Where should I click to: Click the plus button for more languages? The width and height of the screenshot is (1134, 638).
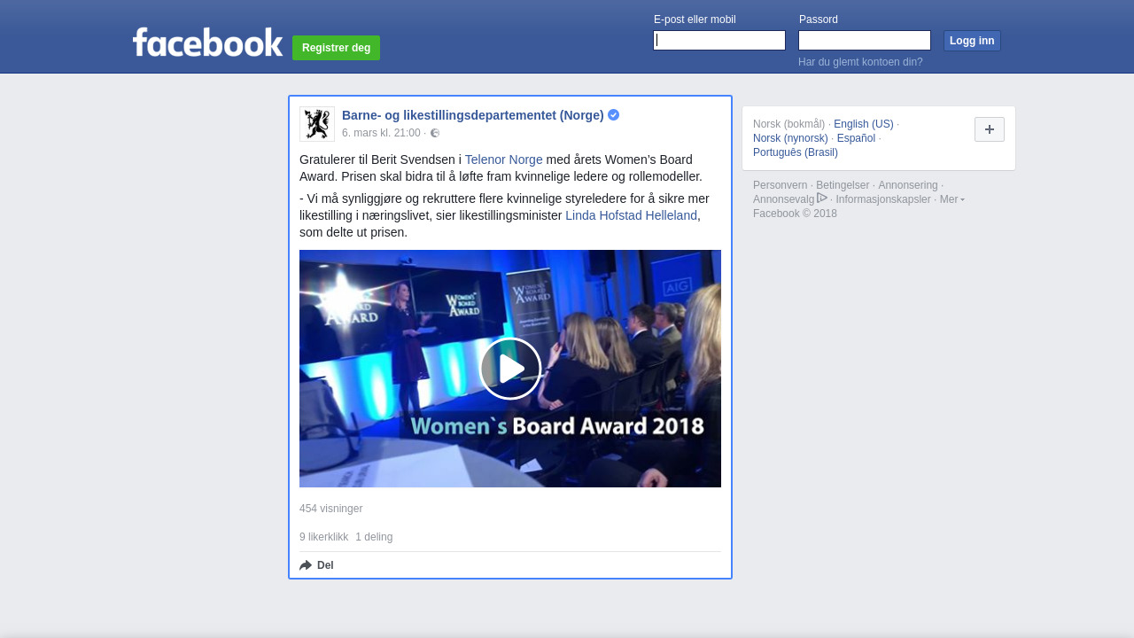(x=989, y=129)
